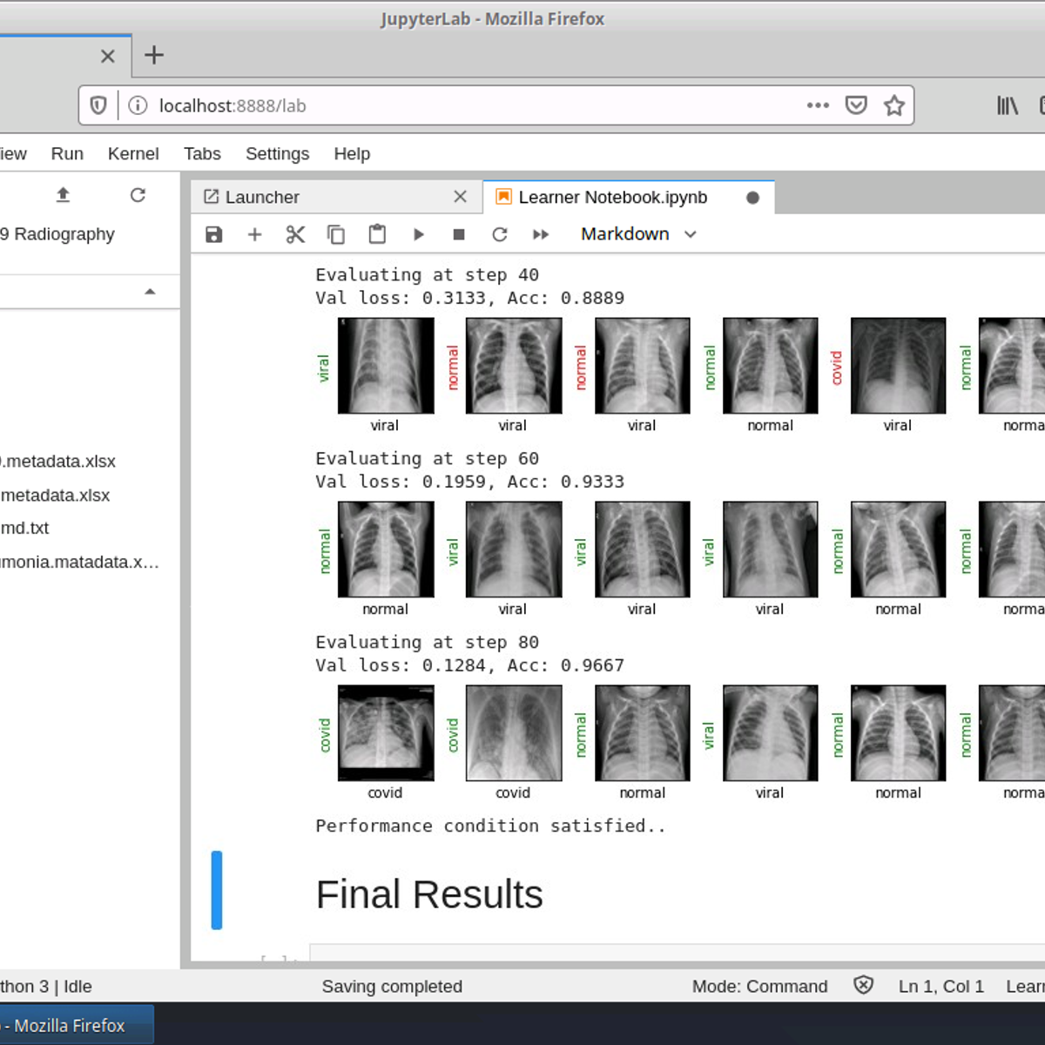Click the first step 40 viral x-ray thumbnail
This screenshot has height=1045, width=1045.
(386, 365)
